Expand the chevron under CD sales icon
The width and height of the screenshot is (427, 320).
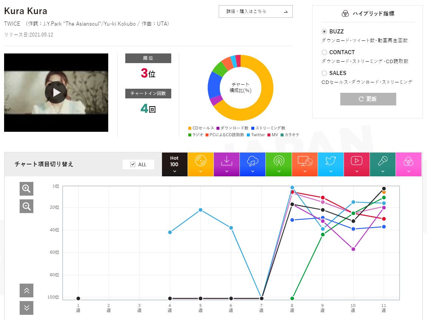click(x=201, y=171)
